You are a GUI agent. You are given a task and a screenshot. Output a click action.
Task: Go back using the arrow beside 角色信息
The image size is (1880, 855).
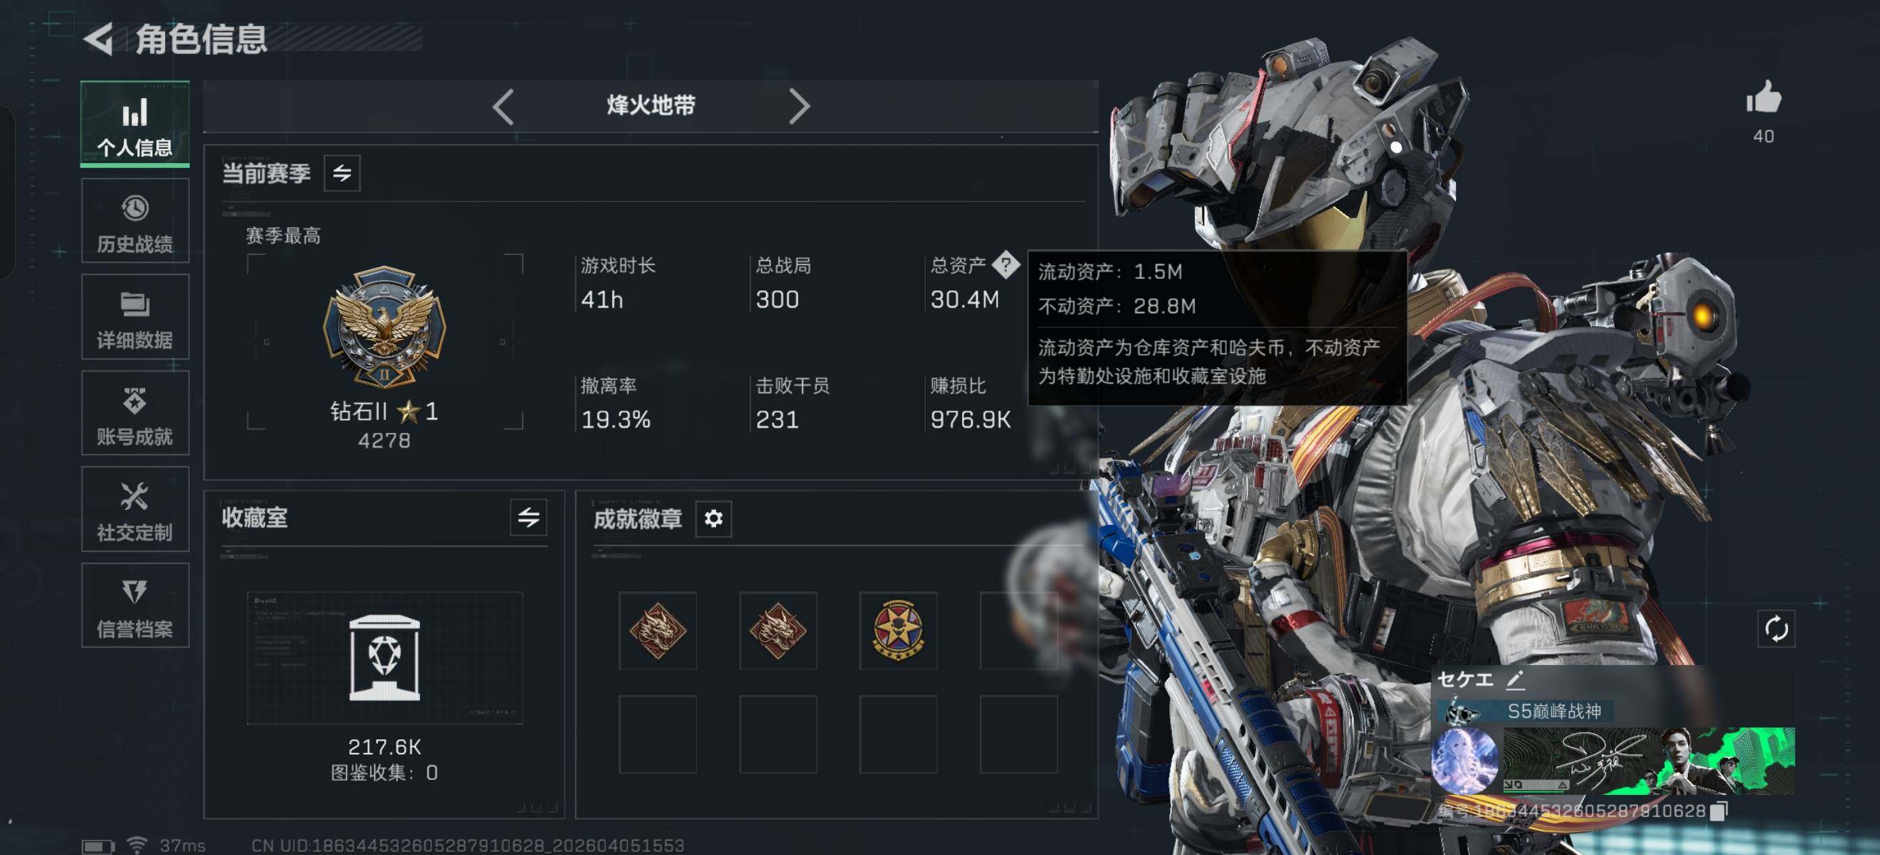coord(99,39)
